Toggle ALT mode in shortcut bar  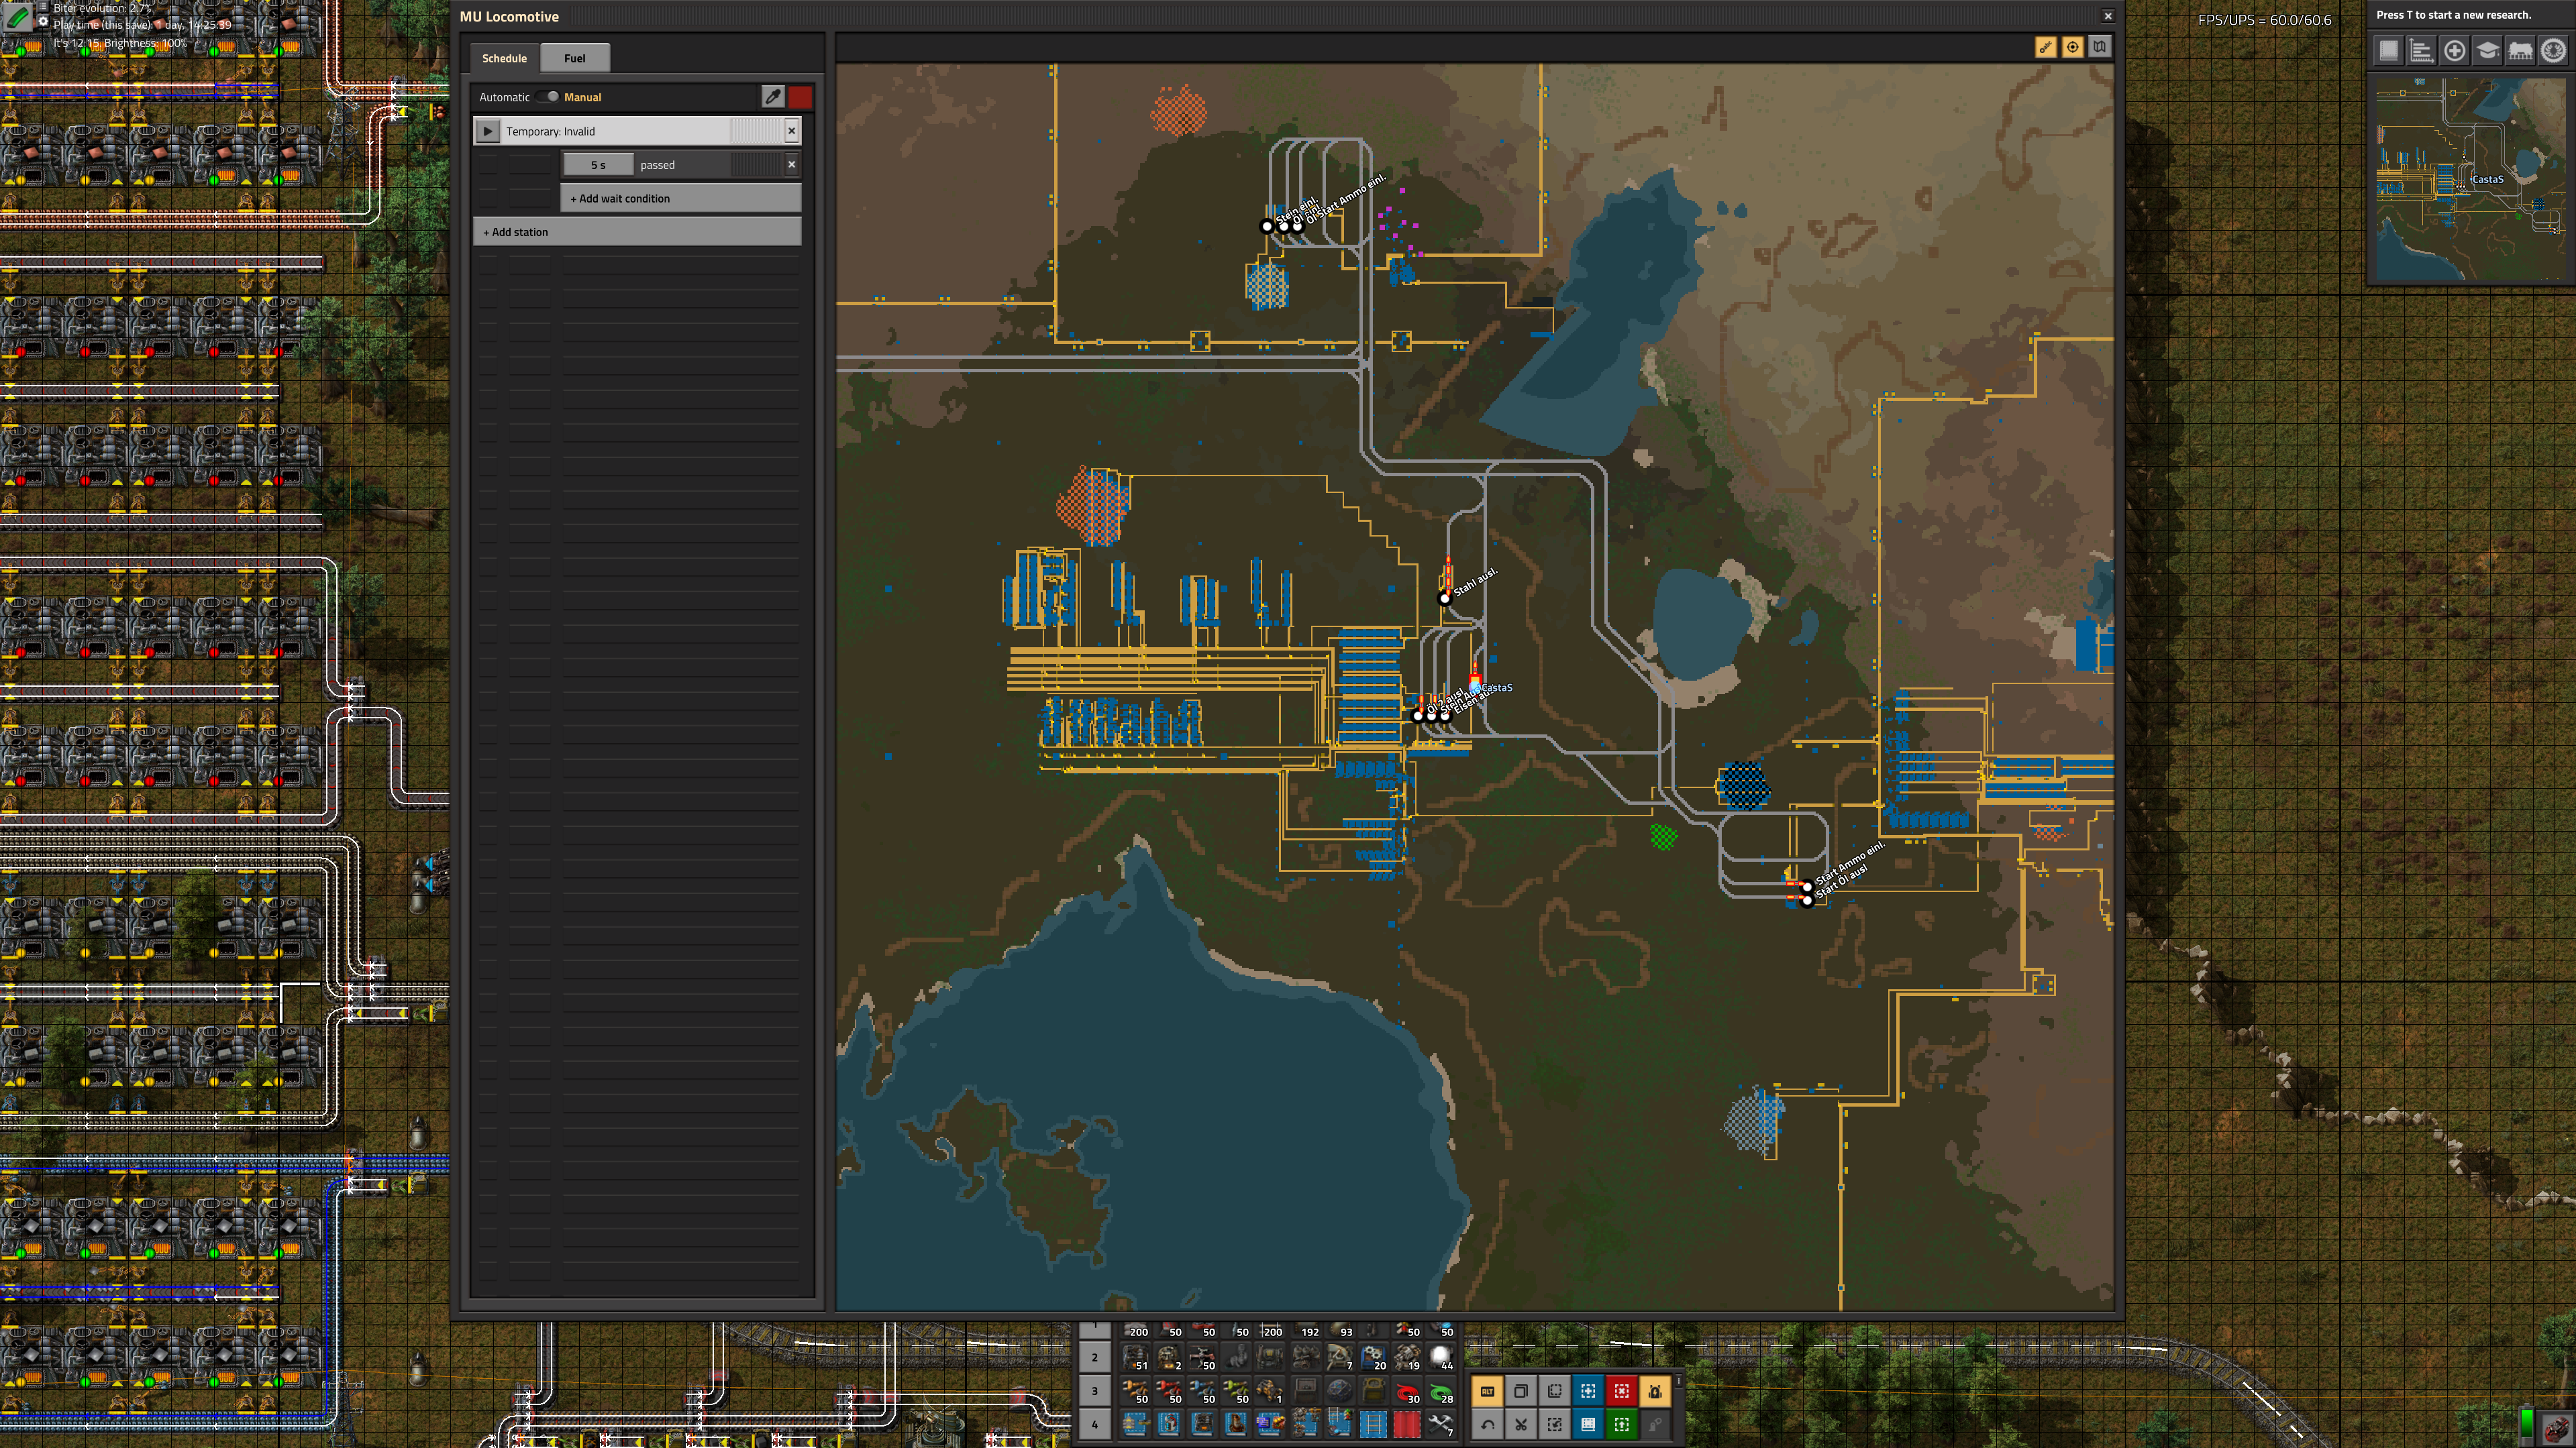click(x=1487, y=1391)
